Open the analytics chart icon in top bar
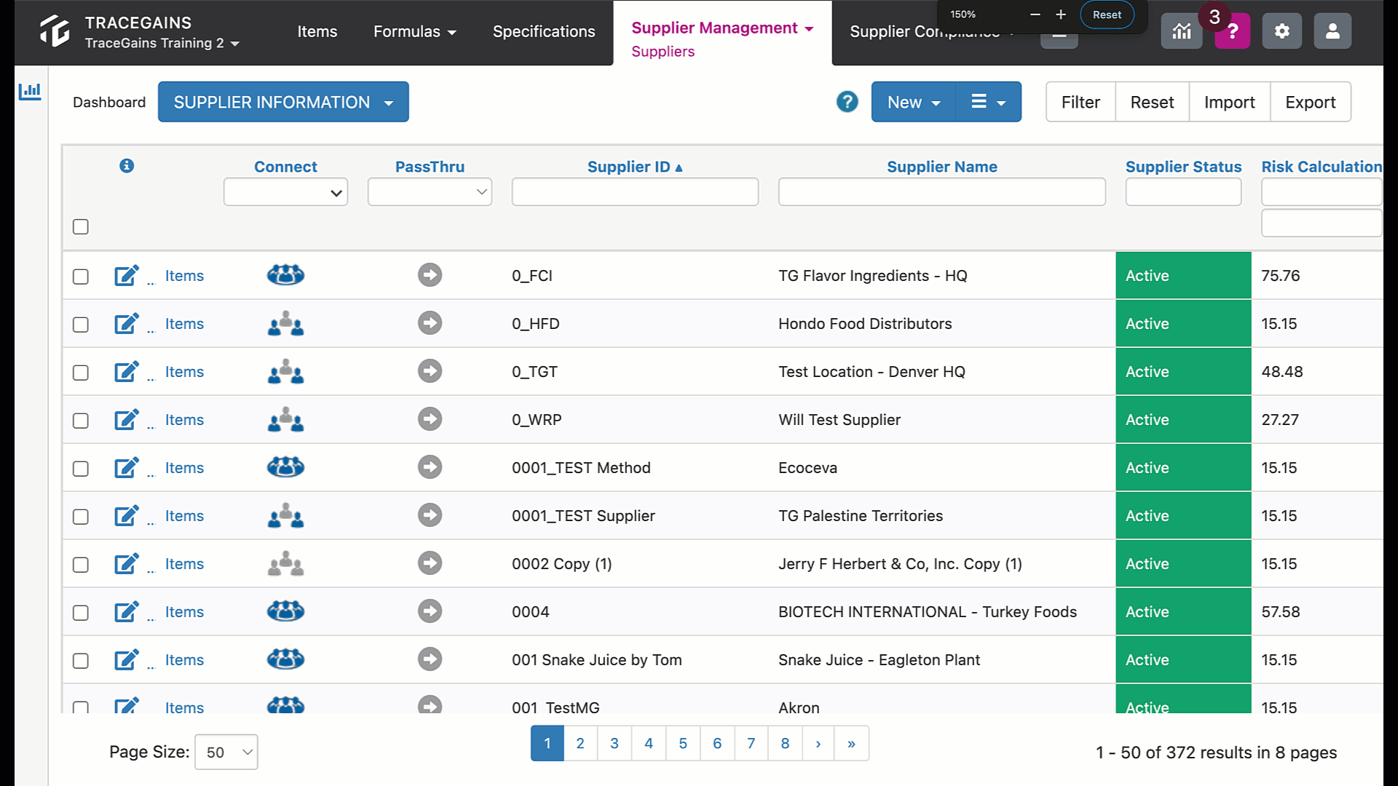Screen dimensions: 1398x786 coord(1181,31)
